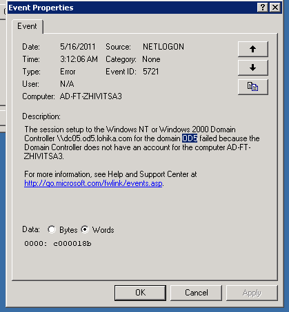Select the Bytes data radio button

point(52,229)
